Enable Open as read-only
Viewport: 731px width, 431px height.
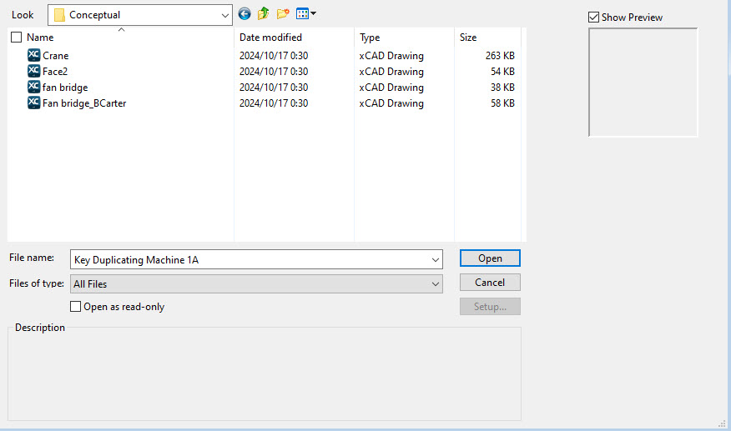pos(75,306)
